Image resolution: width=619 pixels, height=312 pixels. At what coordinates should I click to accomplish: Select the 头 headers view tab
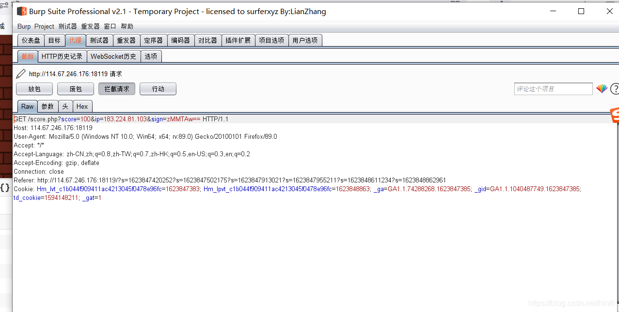pos(65,106)
